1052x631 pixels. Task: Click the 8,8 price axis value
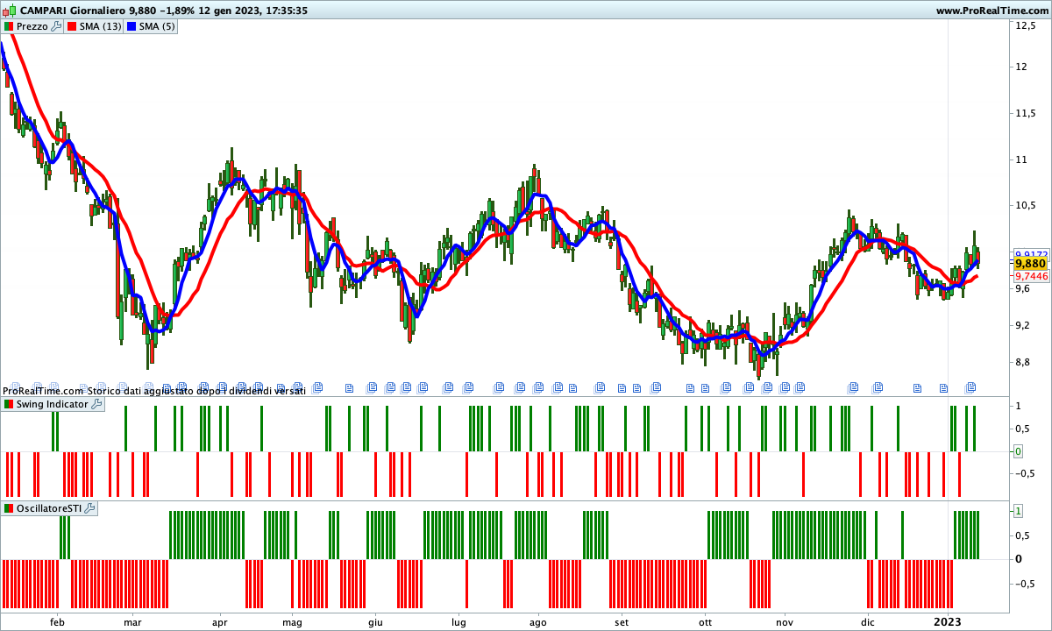point(1022,362)
